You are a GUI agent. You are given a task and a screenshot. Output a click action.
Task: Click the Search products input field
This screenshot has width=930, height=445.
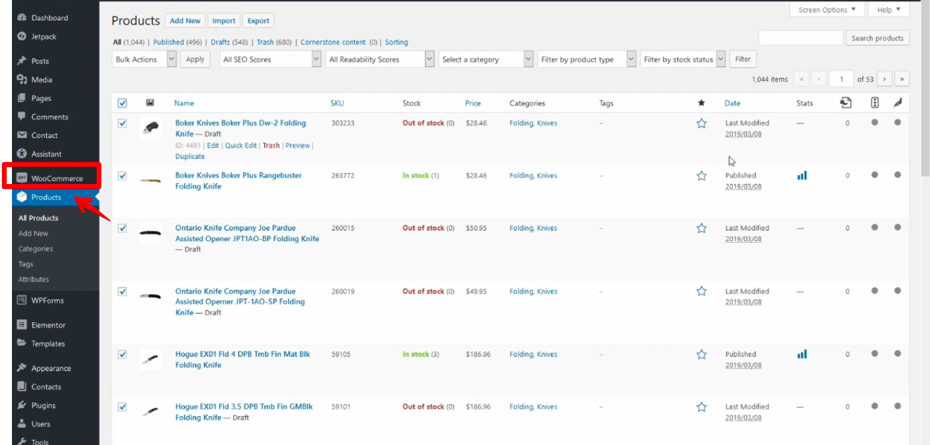pos(800,38)
